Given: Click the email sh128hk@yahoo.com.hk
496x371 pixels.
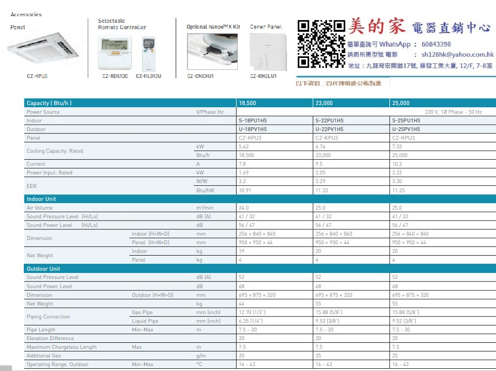Looking at the screenshot, I should click(x=458, y=54).
